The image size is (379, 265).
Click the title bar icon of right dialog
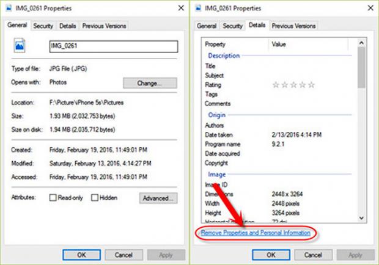tap(199, 8)
